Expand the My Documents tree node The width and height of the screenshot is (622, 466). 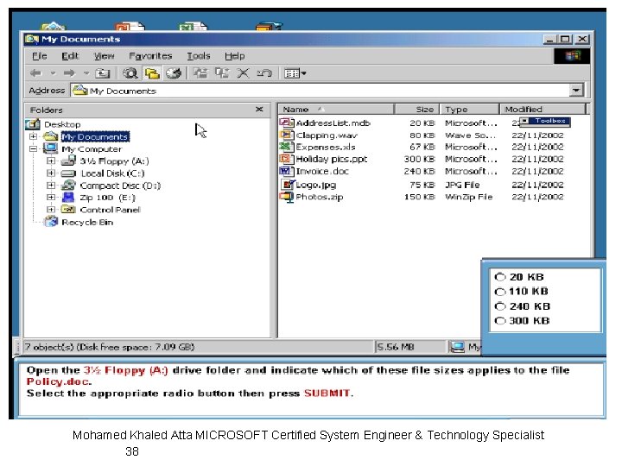(34, 136)
